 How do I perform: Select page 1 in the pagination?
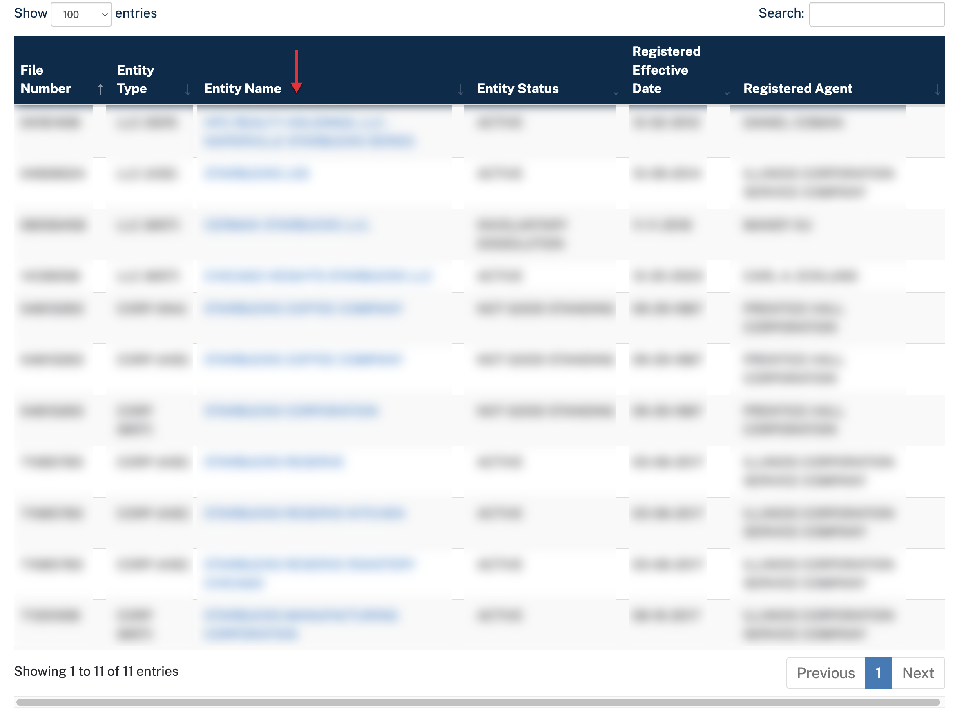878,673
